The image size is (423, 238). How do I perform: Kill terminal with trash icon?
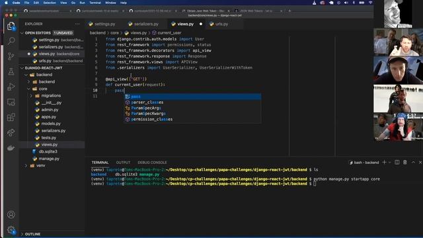[405, 162]
